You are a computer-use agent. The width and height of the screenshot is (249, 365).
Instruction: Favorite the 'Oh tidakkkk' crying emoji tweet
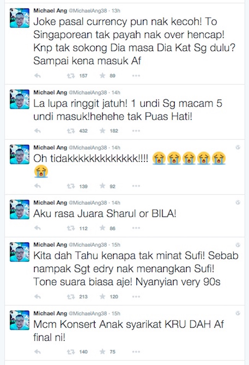click(x=103, y=186)
